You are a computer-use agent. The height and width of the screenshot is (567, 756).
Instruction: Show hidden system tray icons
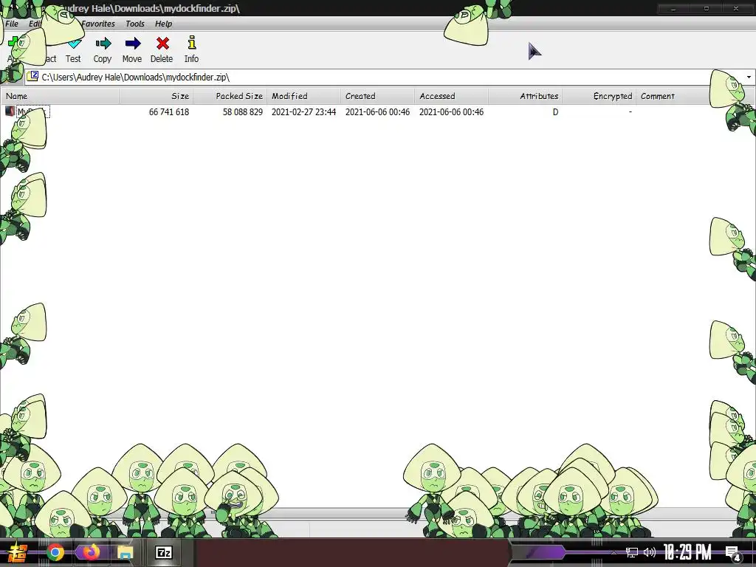[614, 552]
